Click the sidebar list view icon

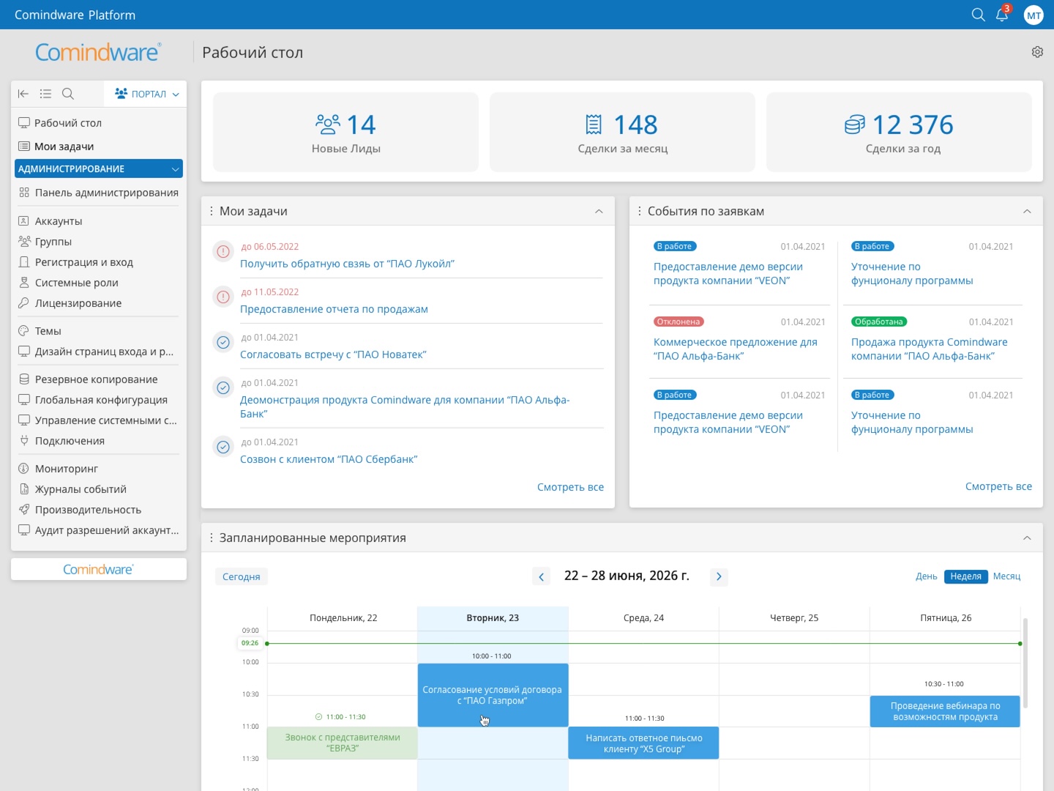click(45, 94)
